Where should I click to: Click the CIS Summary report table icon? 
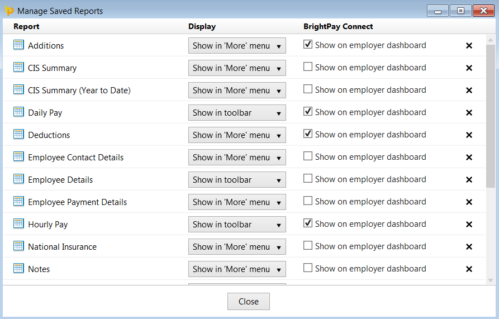point(18,67)
